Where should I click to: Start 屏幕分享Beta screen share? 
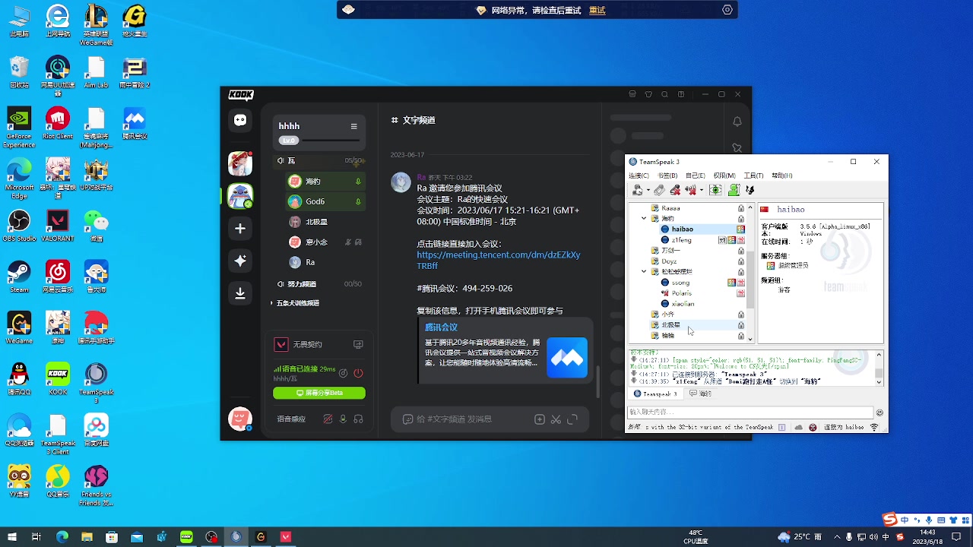(x=319, y=393)
